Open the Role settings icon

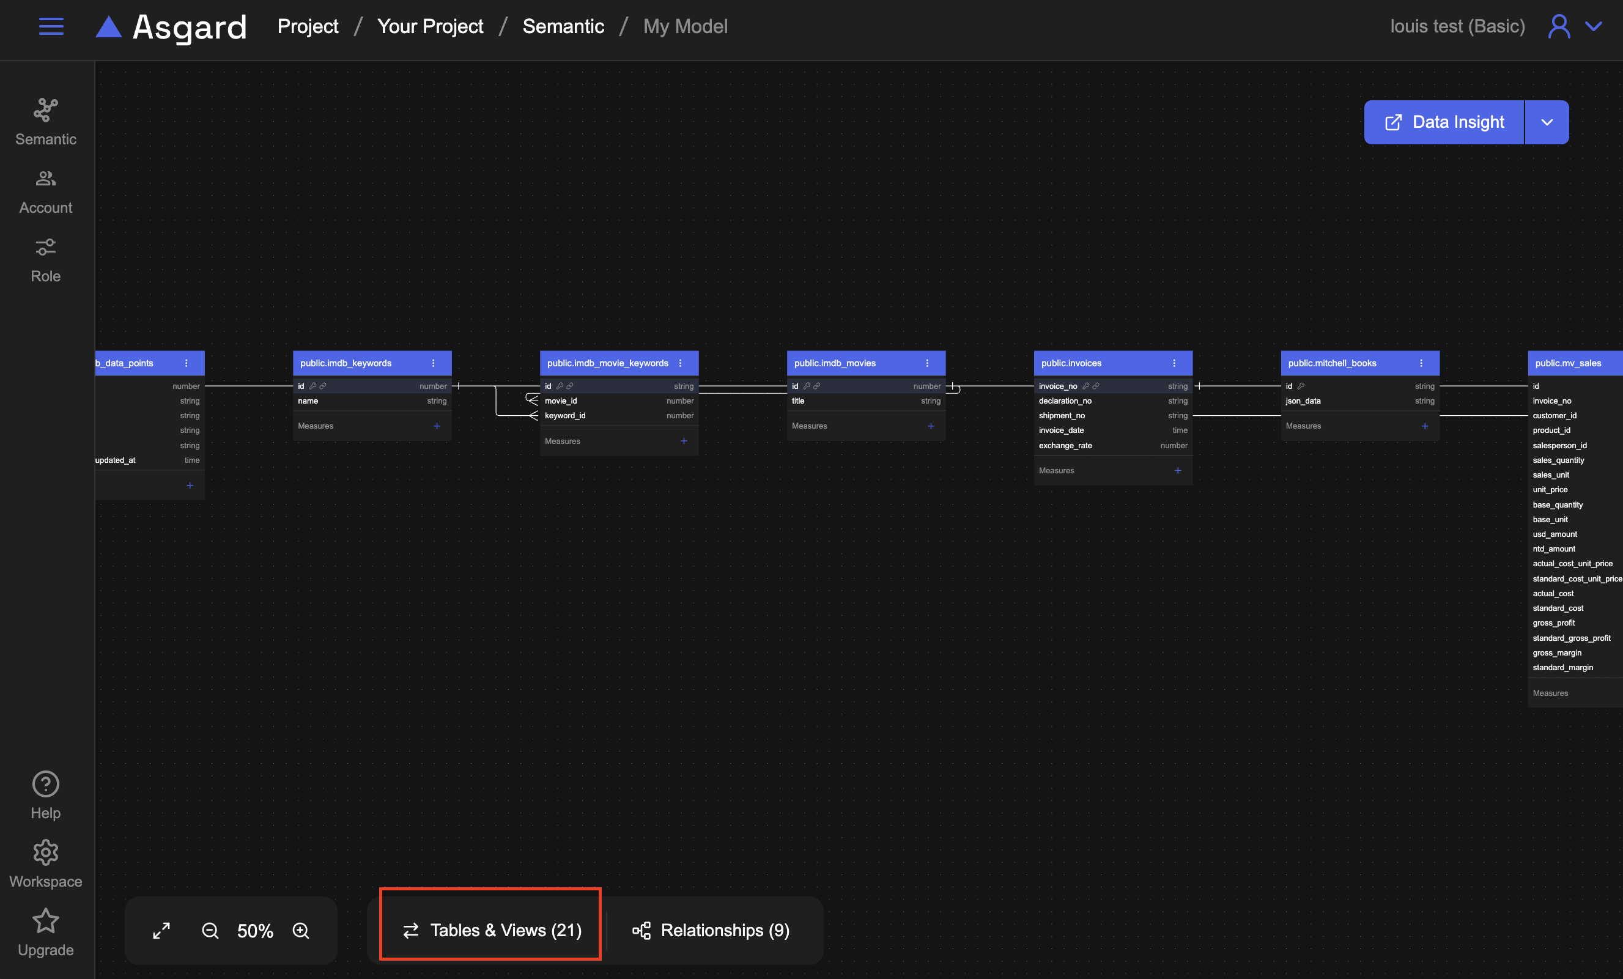point(45,248)
